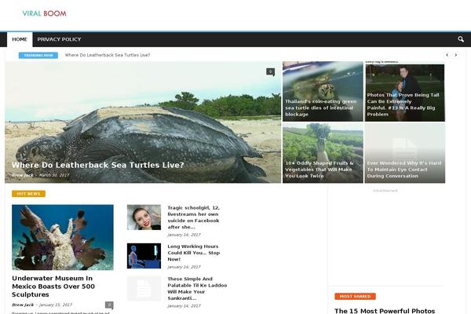471x314 pixels.
Task: Click the Trending Now badge
Action: (x=38, y=55)
